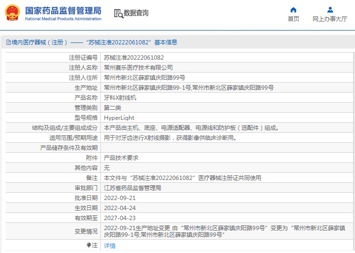Click approval date 2022-09-21
Viewport: 355px width, 253px height.
click(x=120, y=198)
